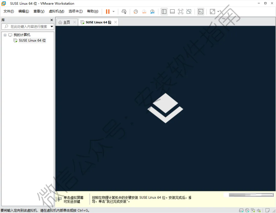Click the keyboard icon in the hint bar
The image size is (276, 213).
pyautogui.click(x=60, y=199)
